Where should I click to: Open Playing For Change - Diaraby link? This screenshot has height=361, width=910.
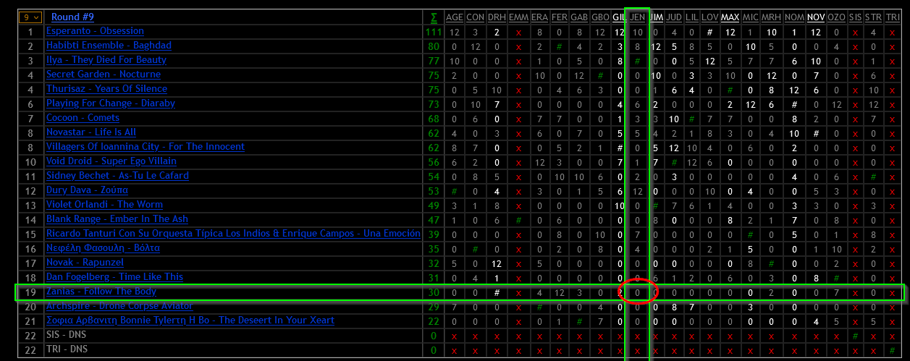click(111, 103)
